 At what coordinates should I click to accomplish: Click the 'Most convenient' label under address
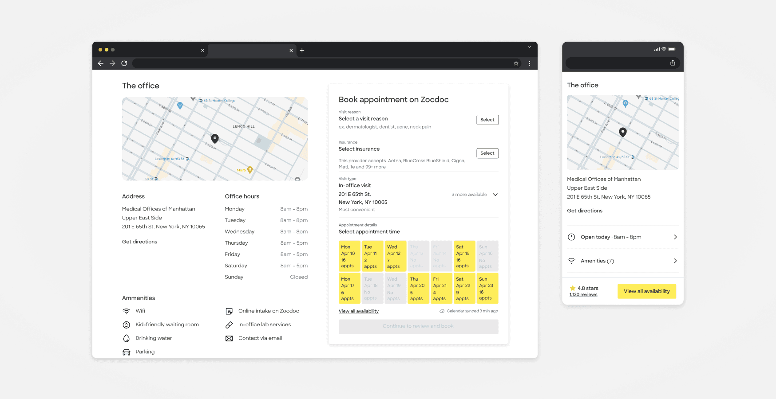click(356, 210)
